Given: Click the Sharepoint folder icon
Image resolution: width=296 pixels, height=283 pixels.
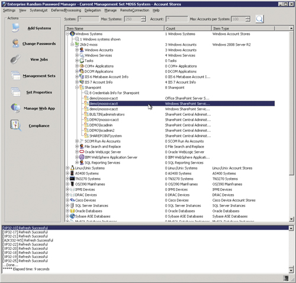Looking at the screenshot, I should [x=82, y=87].
